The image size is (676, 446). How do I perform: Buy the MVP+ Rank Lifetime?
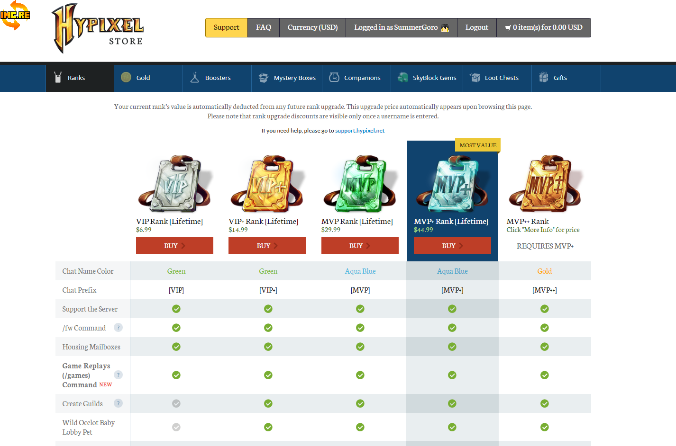pos(452,246)
